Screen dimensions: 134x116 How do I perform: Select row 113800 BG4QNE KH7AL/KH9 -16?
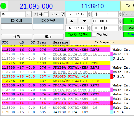[x=56, y=108]
